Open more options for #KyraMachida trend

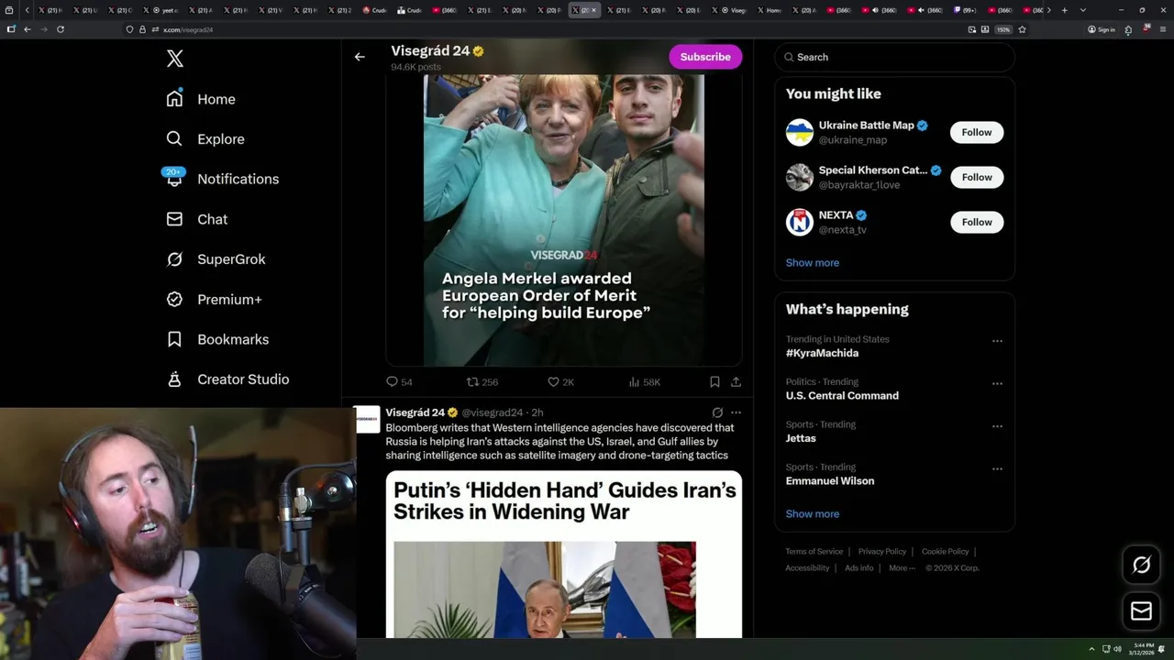click(x=997, y=341)
